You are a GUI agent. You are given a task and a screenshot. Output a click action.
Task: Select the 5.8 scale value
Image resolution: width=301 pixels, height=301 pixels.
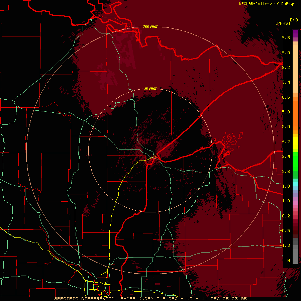click(x=286, y=112)
